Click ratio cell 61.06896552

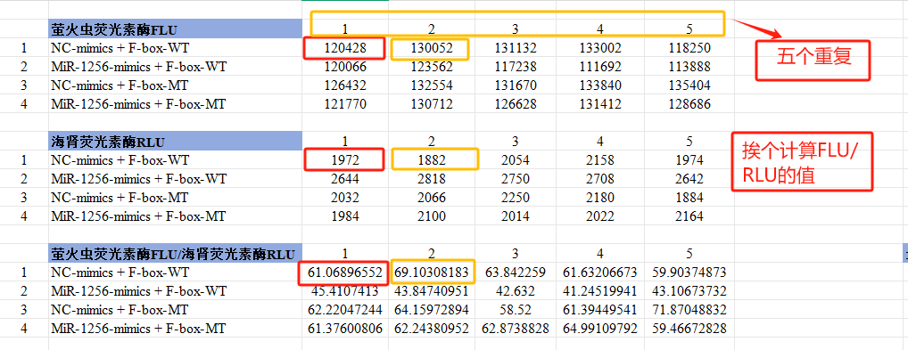coord(345,273)
